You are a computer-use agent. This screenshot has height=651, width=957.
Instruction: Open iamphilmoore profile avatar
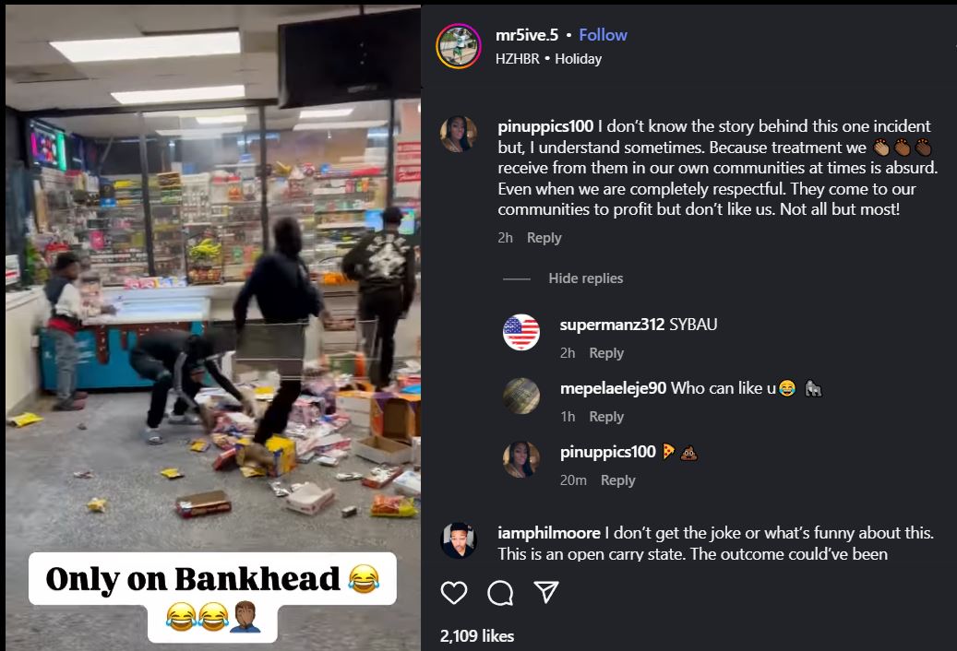tap(459, 540)
